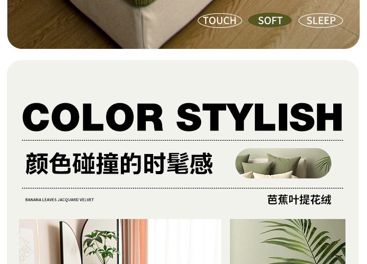The image size is (367, 264).
Task: Open the palm leaf photo on the green wall
Action: click(x=288, y=242)
